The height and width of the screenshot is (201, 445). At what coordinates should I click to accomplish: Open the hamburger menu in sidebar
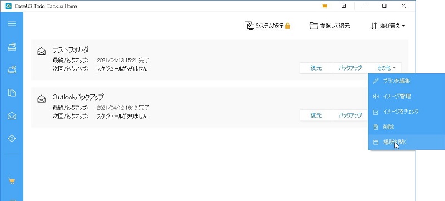point(12,23)
